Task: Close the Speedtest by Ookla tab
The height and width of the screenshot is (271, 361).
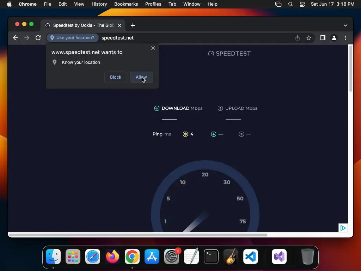Action: click(x=120, y=25)
